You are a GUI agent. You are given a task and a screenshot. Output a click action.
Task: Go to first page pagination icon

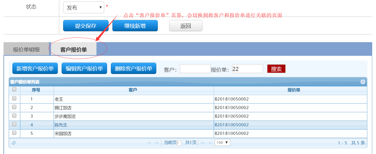click(x=149, y=143)
